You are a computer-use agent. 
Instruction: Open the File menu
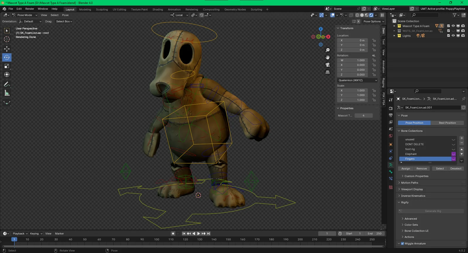tap(11, 9)
